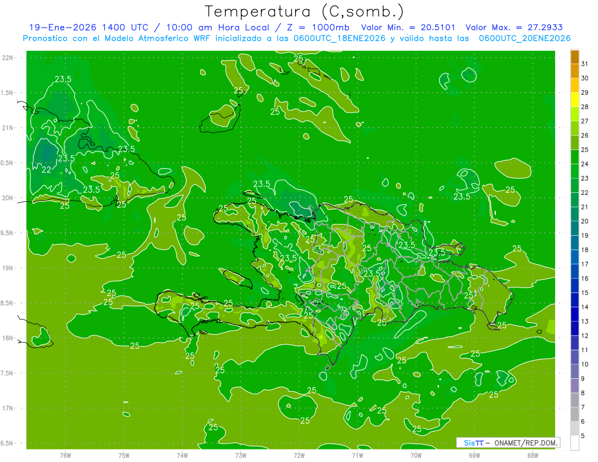Click the "68W" longitude axis label
The image size is (598, 462).
coord(533,455)
